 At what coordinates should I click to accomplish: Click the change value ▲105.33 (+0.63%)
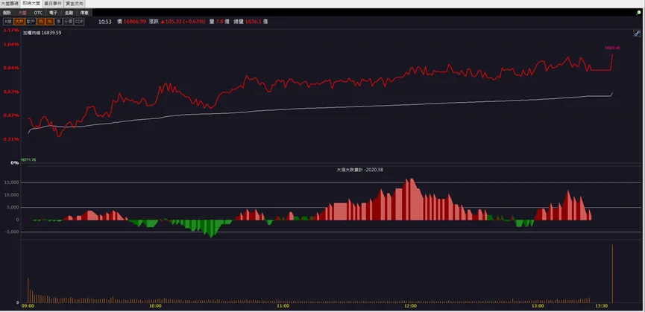183,22
